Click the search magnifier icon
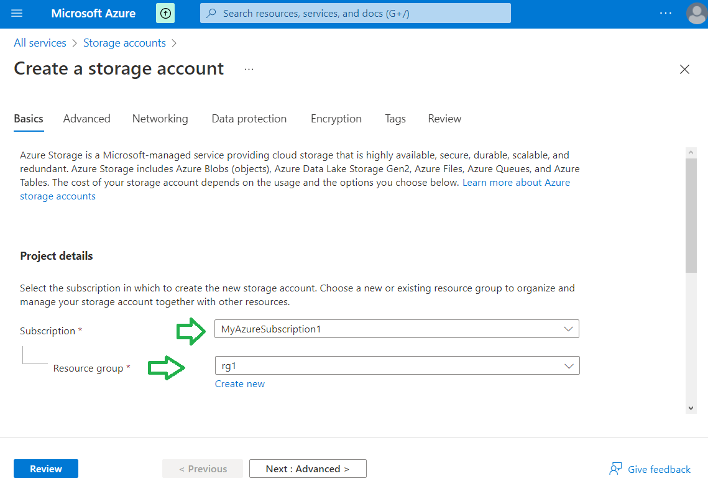 coord(211,14)
